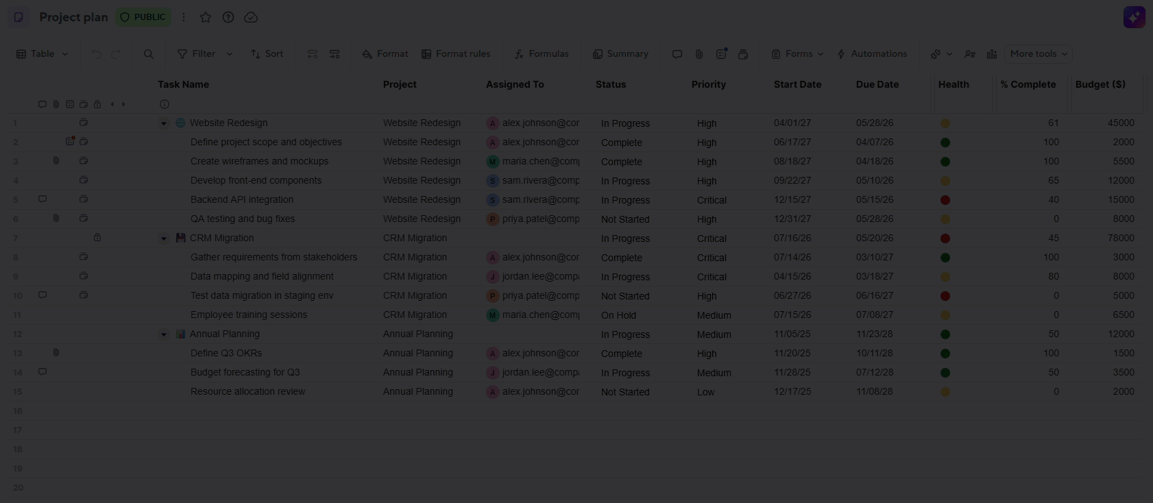This screenshot has width=1153, height=503.
Task: Open update requests icon with blue dot
Action: (x=721, y=54)
